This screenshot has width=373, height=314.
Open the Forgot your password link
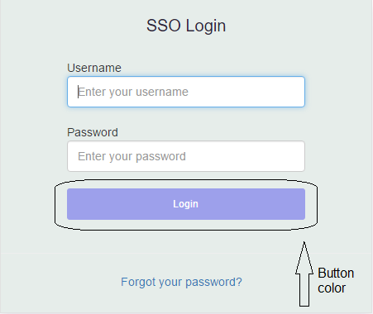181,283
